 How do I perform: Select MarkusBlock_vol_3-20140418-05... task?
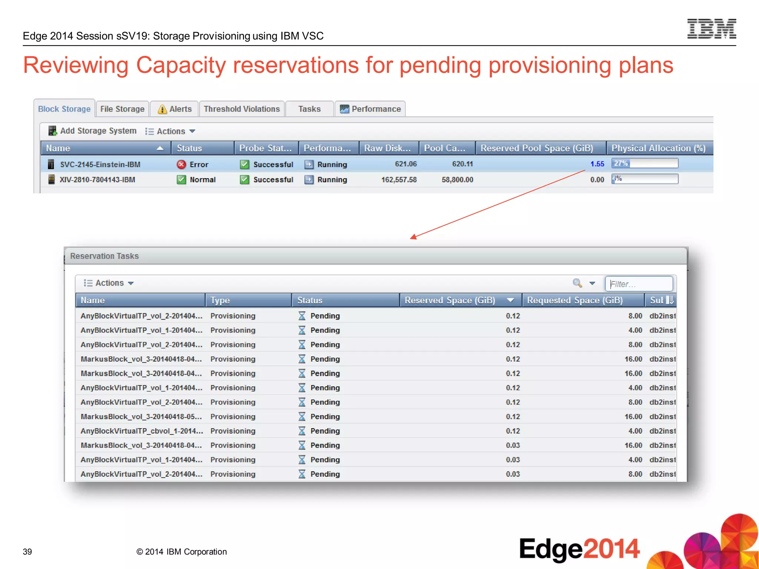tap(376, 416)
